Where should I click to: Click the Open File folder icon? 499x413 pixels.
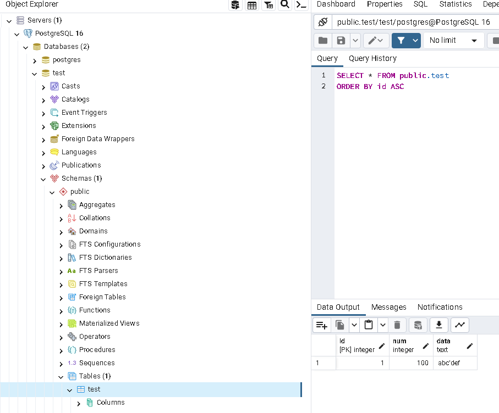click(x=323, y=40)
